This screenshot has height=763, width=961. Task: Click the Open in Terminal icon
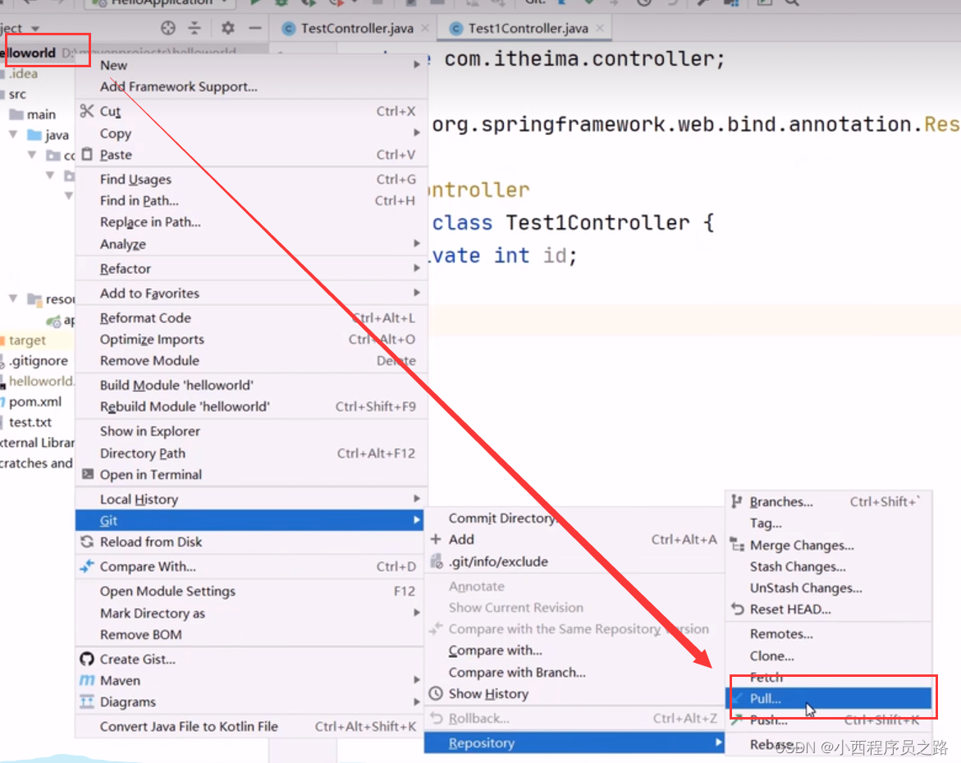(x=88, y=473)
